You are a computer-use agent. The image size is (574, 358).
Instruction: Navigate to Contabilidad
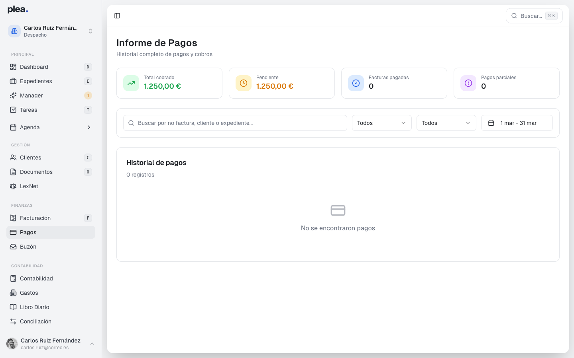(51, 278)
